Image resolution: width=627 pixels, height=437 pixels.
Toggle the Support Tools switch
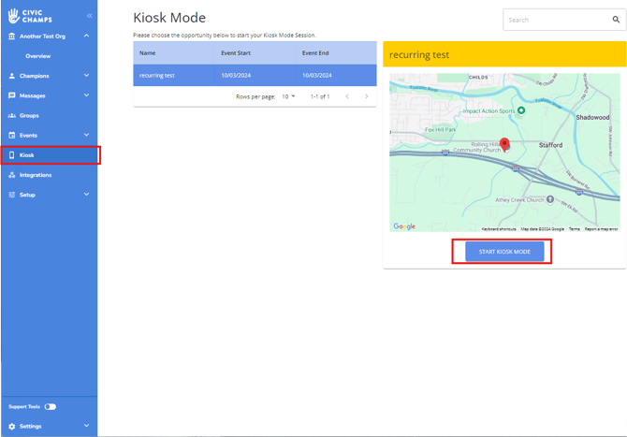coord(50,407)
